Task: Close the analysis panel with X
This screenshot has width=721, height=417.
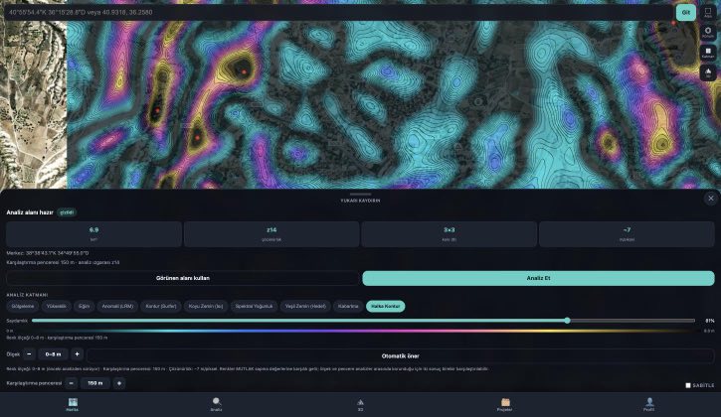Action: point(711,199)
